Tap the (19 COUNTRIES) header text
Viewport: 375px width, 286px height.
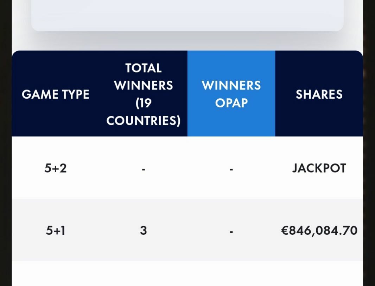click(x=144, y=112)
